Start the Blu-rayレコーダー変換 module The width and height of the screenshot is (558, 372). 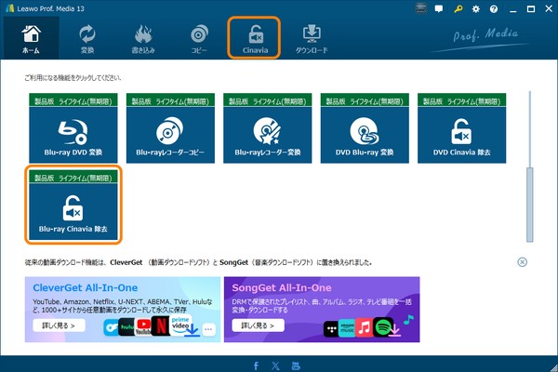coord(268,128)
